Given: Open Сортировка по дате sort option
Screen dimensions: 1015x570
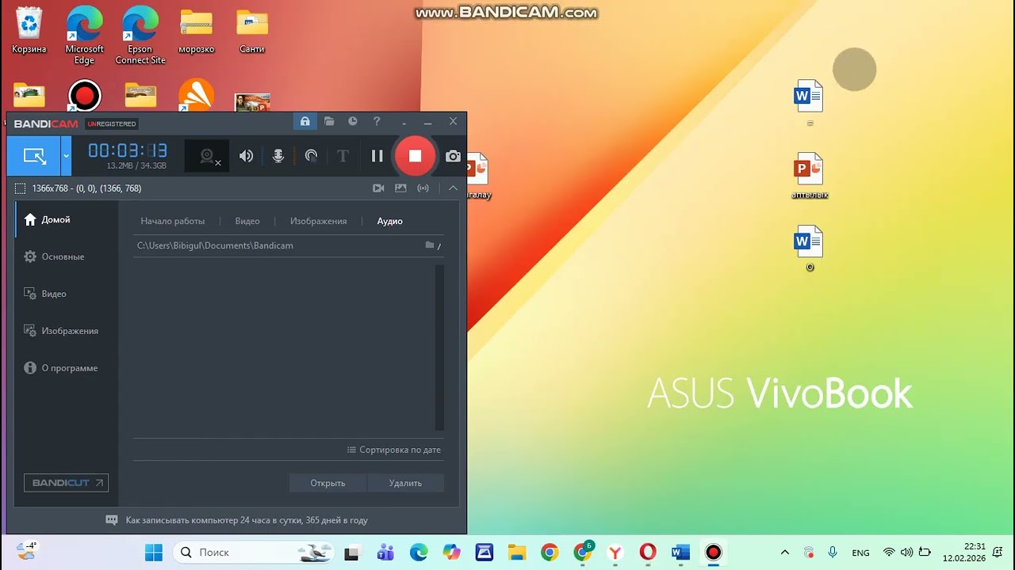Looking at the screenshot, I should click(x=394, y=450).
